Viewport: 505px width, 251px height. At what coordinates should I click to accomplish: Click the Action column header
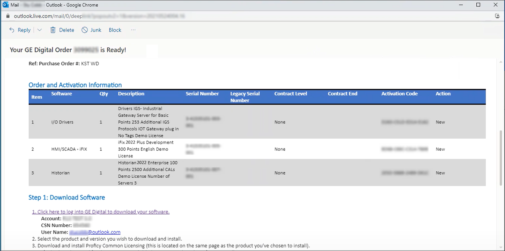point(443,94)
